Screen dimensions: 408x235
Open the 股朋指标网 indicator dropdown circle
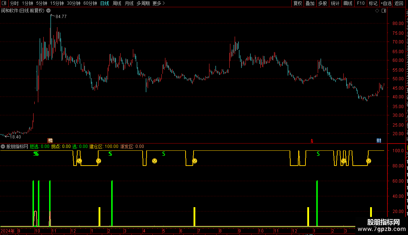[3, 146]
